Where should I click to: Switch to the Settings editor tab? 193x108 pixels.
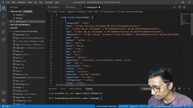click(x=72, y=7)
